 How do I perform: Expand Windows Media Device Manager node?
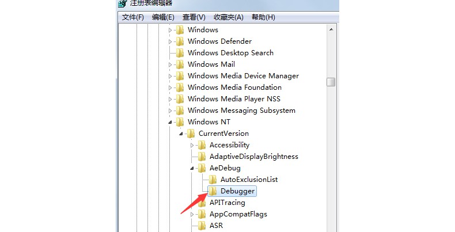[x=170, y=76]
